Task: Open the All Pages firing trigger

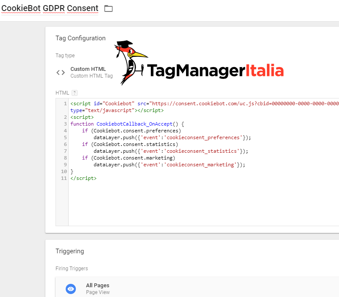Action: [197, 288]
